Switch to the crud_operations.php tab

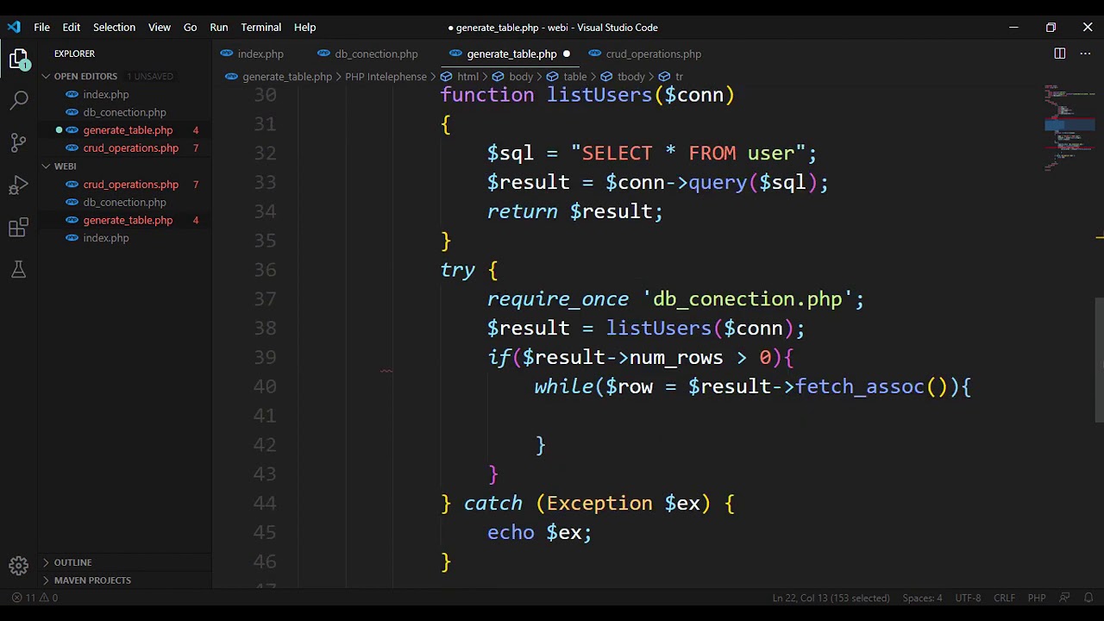(x=653, y=53)
